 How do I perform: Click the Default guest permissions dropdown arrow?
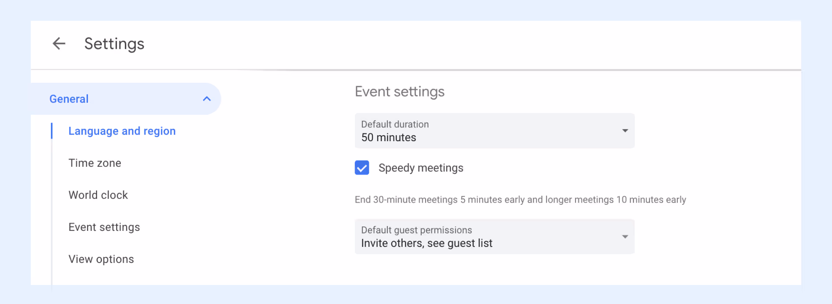[625, 236]
